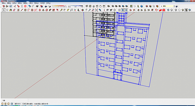Select the Push/Pull tool
The width and height of the screenshot is (195, 106).
click(x=43, y=10)
